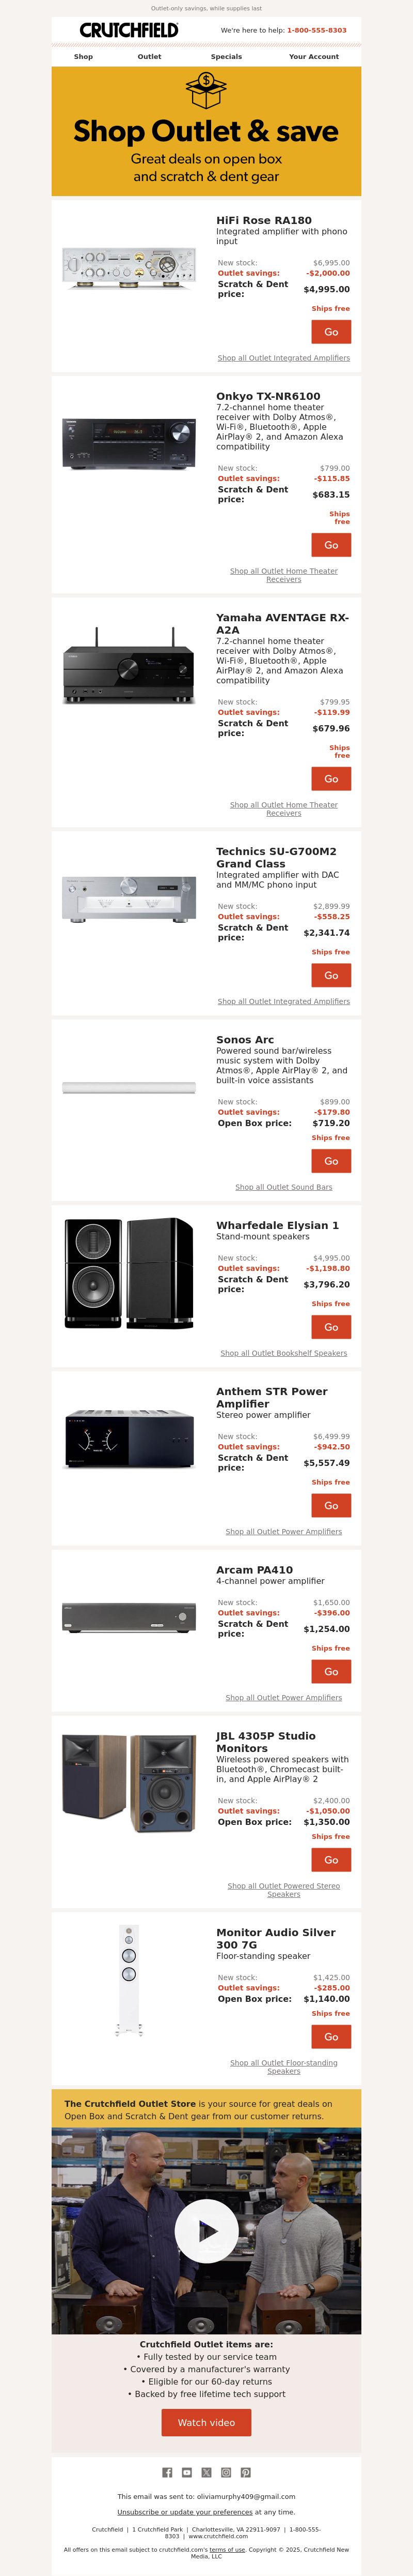Open Crutchfield's Pinterest icon
This screenshot has width=413, height=2576.
245,2472
